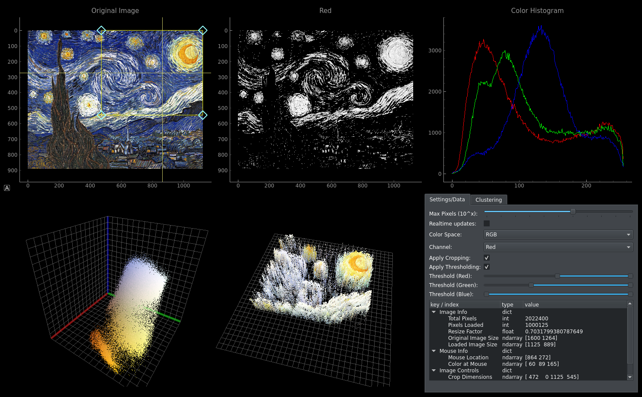Click the Threshold (Red) slider lower handle
Screen dimensions: 642x397
[557, 276]
